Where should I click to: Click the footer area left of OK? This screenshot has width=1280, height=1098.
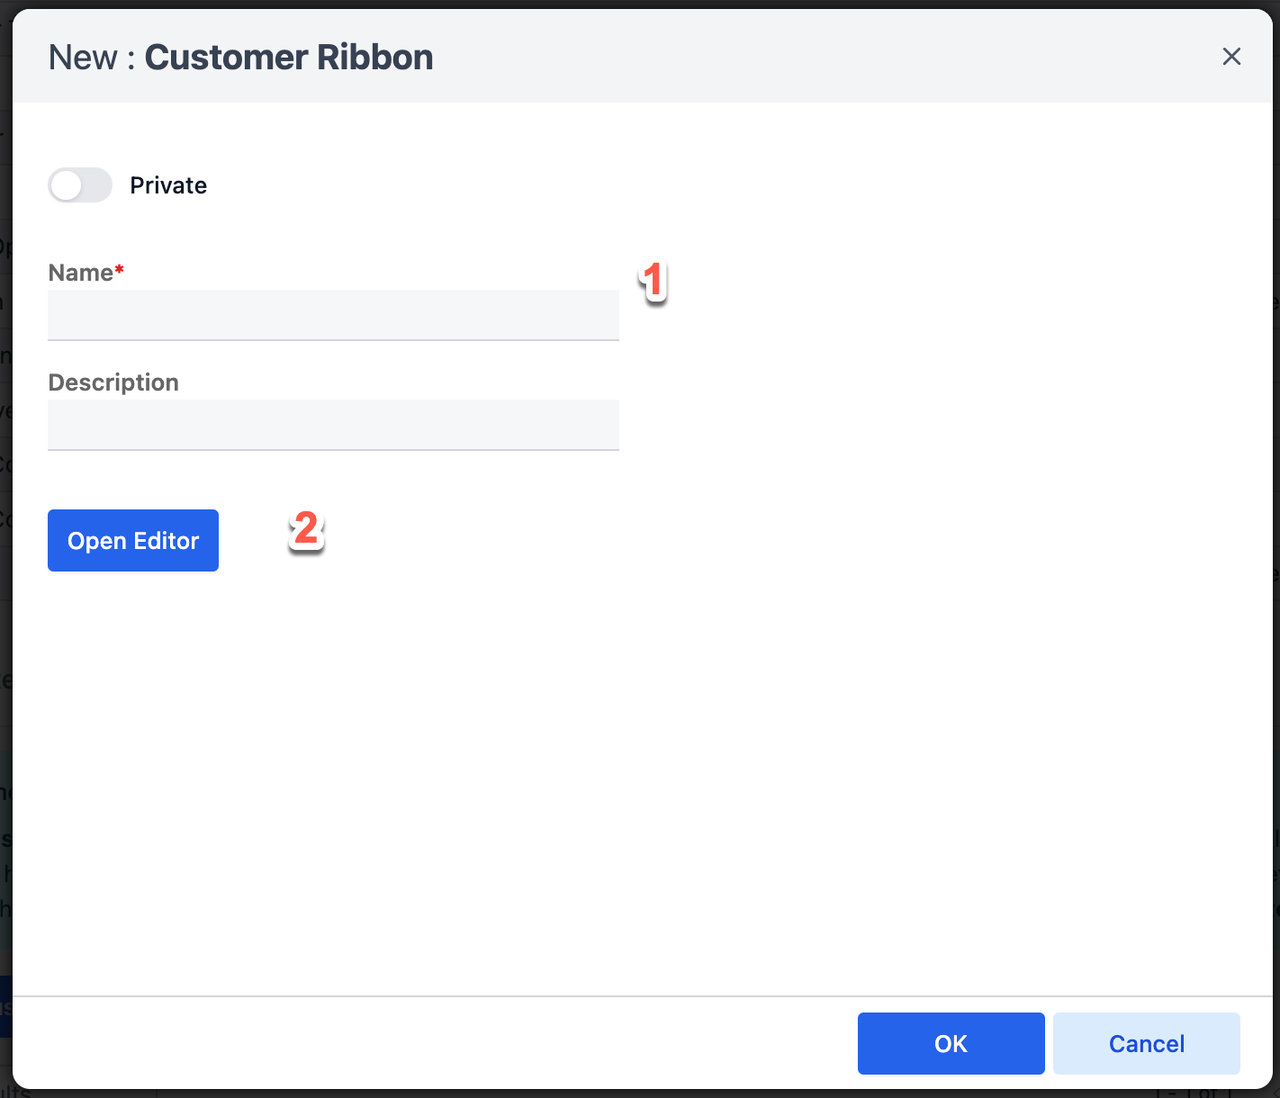coord(450,1043)
